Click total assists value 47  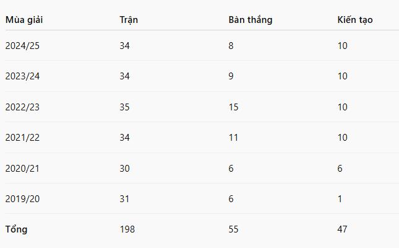click(342, 229)
